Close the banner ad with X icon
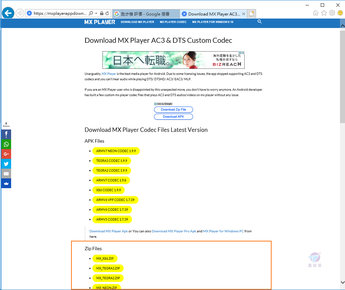Viewport: 345px width, 290px height. (x=243, y=53)
